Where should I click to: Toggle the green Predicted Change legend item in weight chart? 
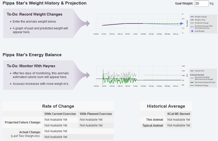coord(201,23)
